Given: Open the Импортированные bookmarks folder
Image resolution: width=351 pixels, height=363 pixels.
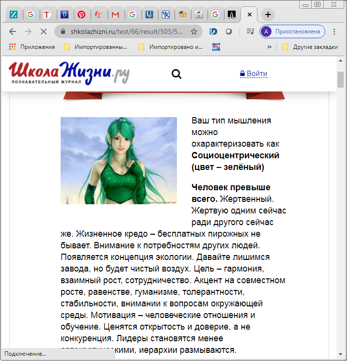Looking at the screenshot, I should pos(96,47).
